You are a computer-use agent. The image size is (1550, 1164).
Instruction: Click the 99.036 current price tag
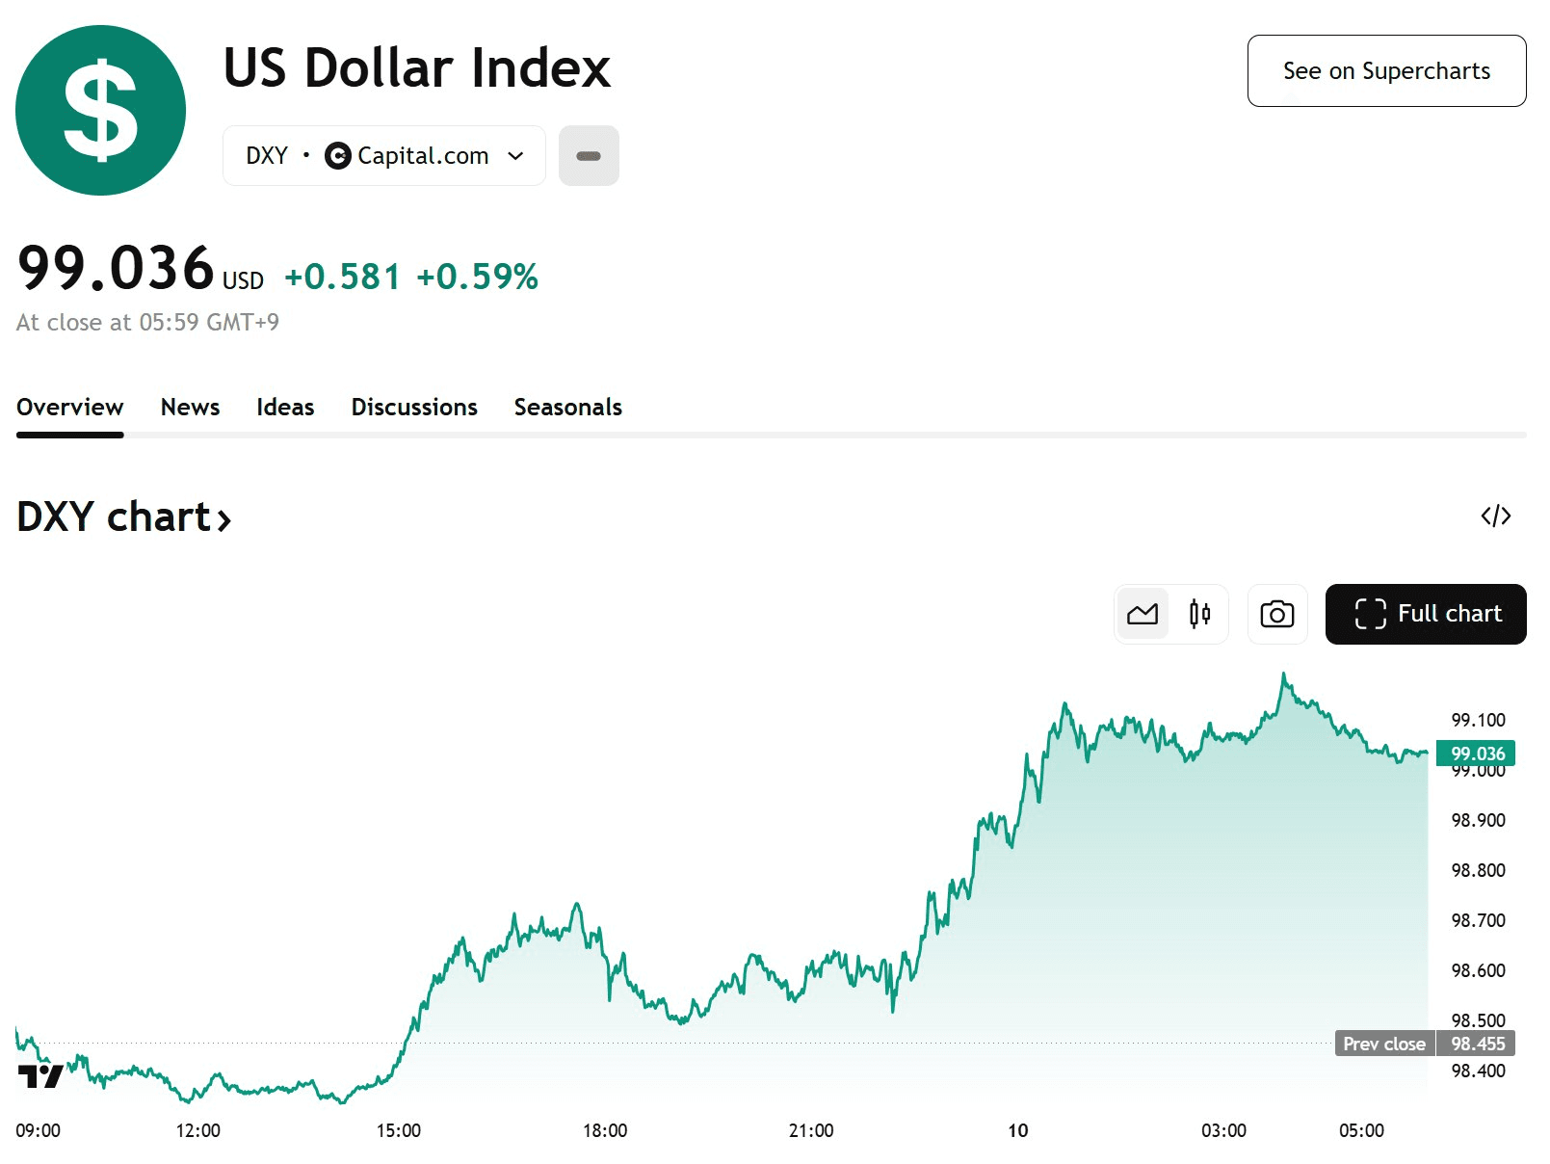tap(1475, 754)
